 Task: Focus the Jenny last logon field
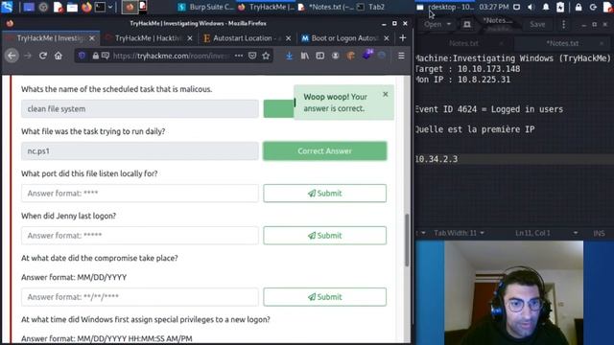pyautogui.click(x=140, y=236)
